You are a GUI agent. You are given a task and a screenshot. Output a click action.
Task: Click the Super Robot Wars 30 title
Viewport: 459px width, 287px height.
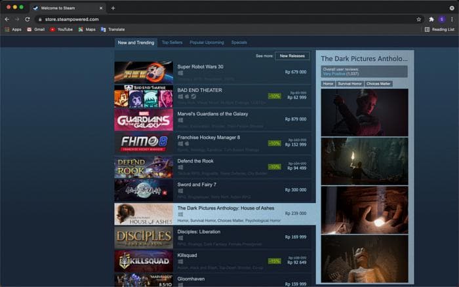[200, 67]
